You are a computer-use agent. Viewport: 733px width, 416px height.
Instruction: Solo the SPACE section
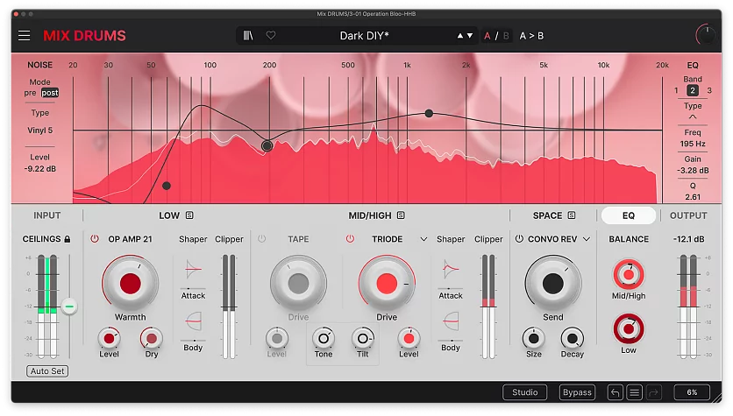572,215
